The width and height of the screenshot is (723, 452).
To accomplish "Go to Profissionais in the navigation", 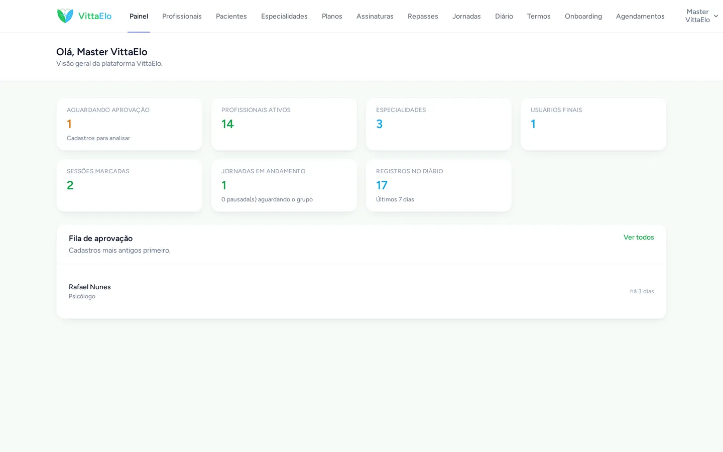I will 182,16.
